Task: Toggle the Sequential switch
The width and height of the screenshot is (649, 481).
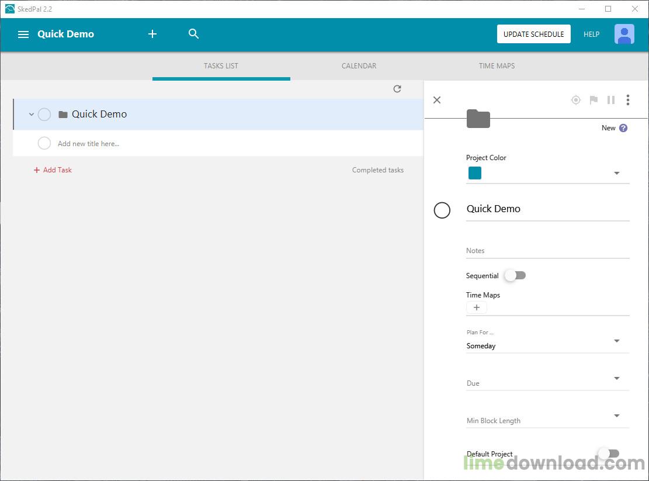Action: pos(515,275)
